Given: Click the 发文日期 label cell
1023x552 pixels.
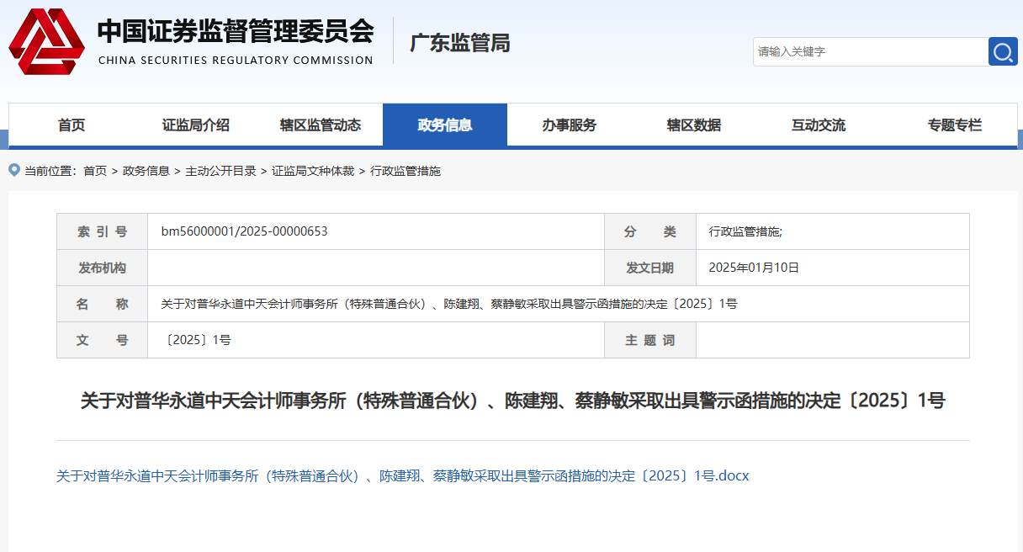Looking at the screenshot, I should (x=650, y=268).
